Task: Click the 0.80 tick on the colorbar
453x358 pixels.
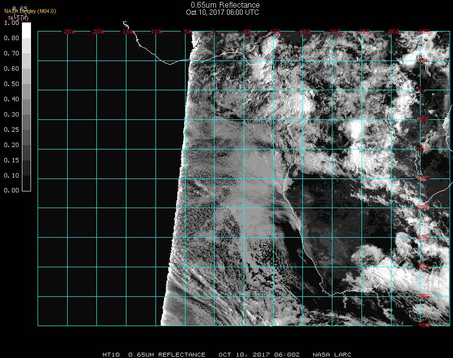Action: click(11, 38)
